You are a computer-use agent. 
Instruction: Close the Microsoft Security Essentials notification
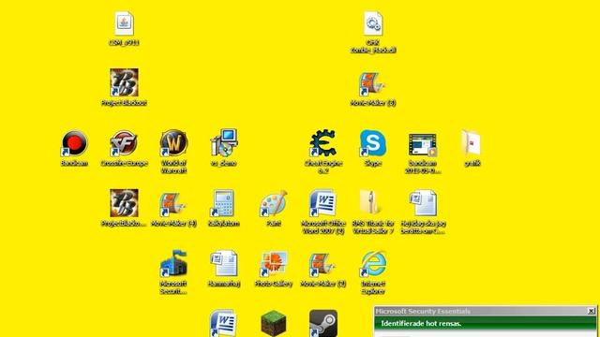pyautogui.click(x=592, y=311)
